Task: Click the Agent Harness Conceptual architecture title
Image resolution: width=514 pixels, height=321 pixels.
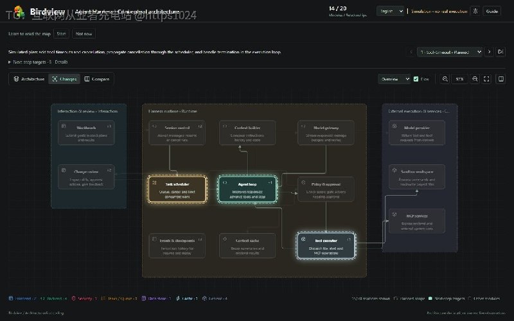Action: click(x=127, y=12)
